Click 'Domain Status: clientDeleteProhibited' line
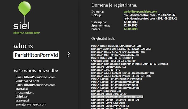 click(x=115, y=88)
